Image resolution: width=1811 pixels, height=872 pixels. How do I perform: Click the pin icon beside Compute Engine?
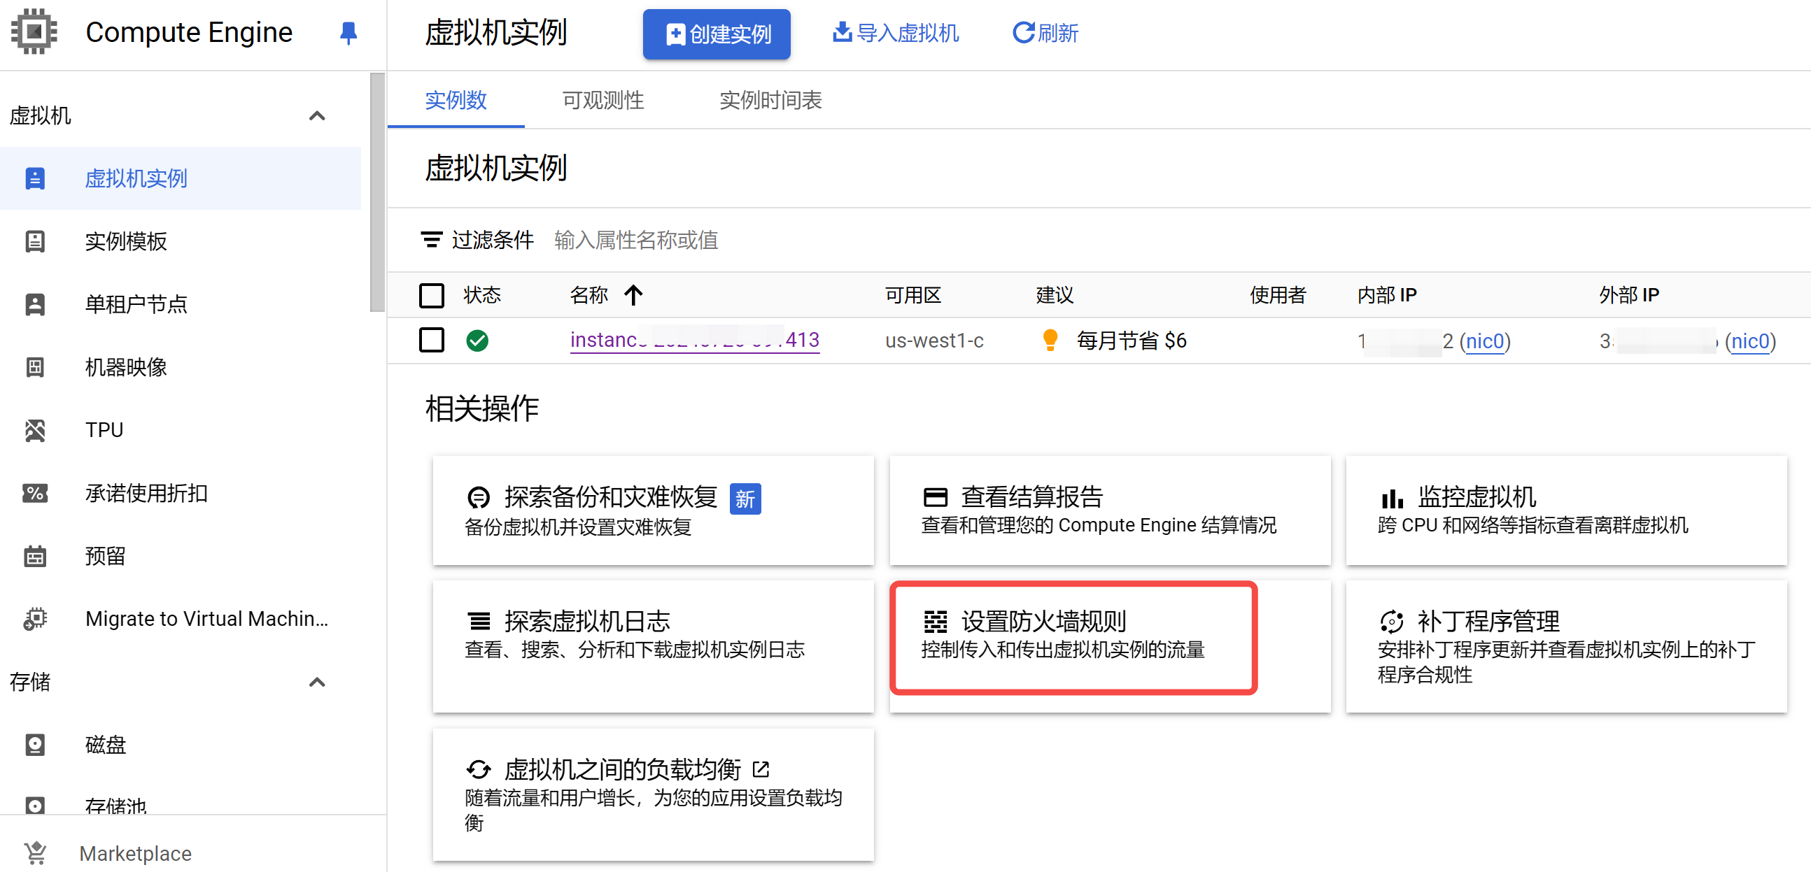point(348,33)
